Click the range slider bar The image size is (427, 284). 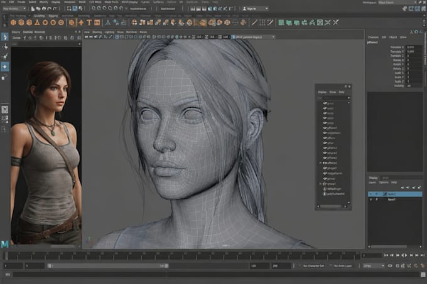[x=108, y=266]
